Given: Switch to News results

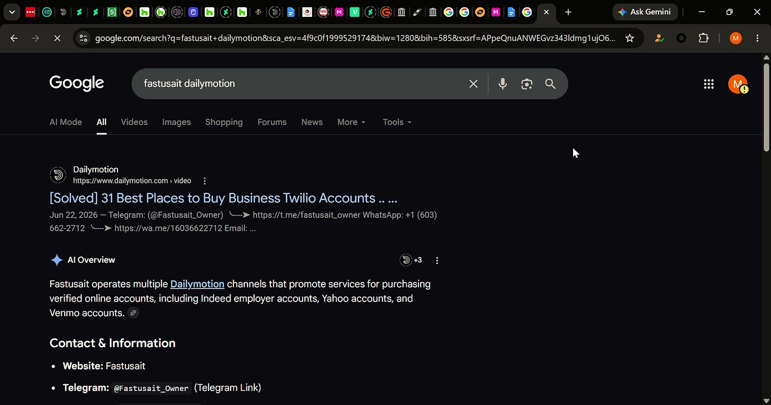Looking at the screenshot, I should 312,122.
